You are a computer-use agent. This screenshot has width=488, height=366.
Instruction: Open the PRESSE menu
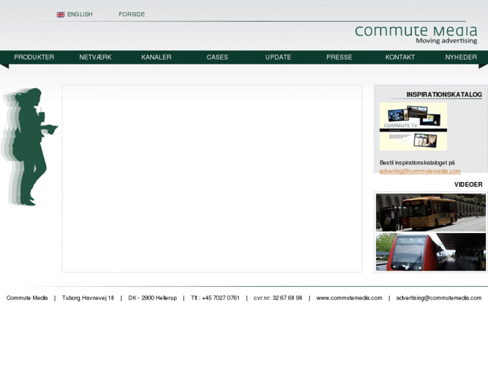coord(339,57)
